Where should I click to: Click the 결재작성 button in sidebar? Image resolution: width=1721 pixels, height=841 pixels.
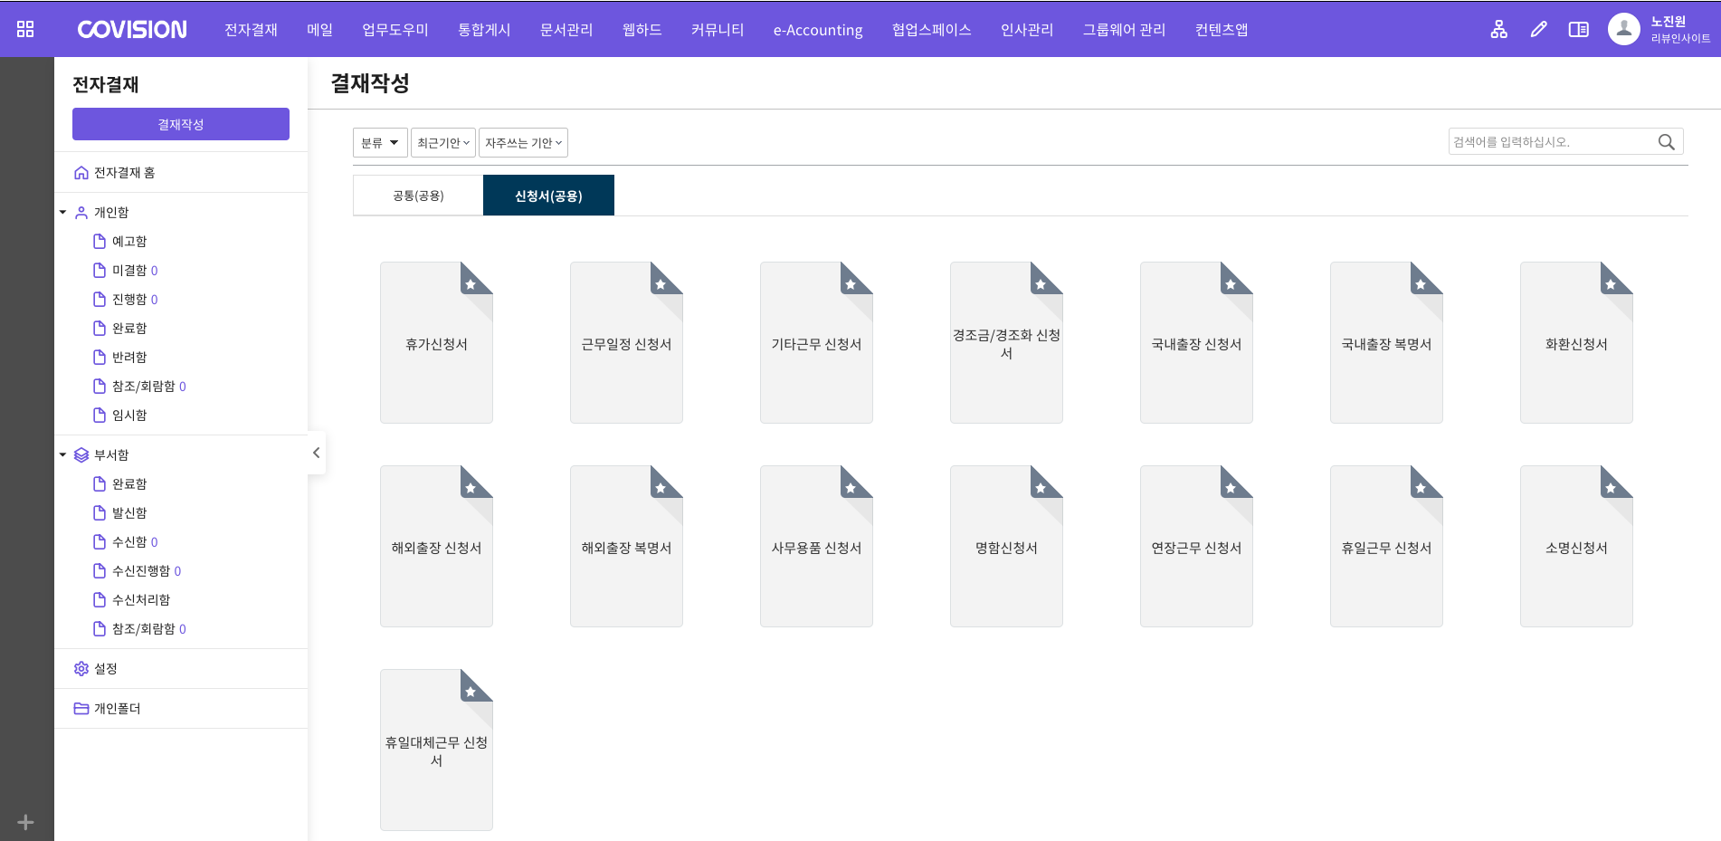pyautogui.click(x=181, y=124)
